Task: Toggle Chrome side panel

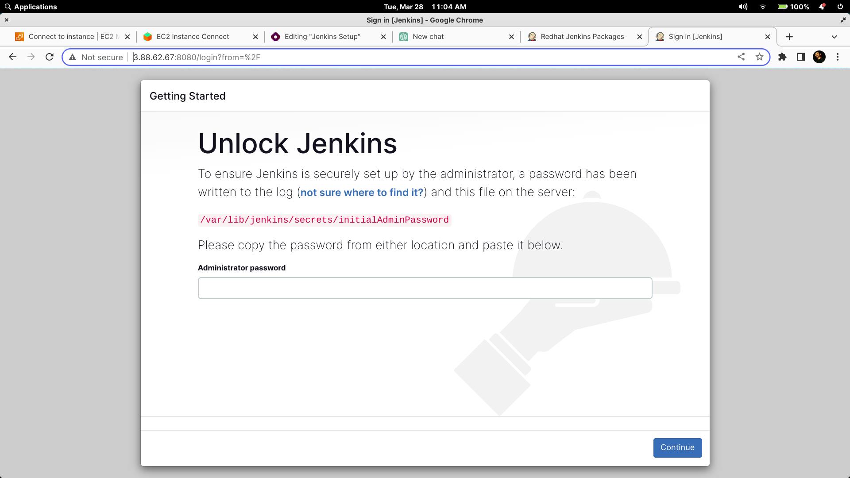Action: click(x=800, y=57)
